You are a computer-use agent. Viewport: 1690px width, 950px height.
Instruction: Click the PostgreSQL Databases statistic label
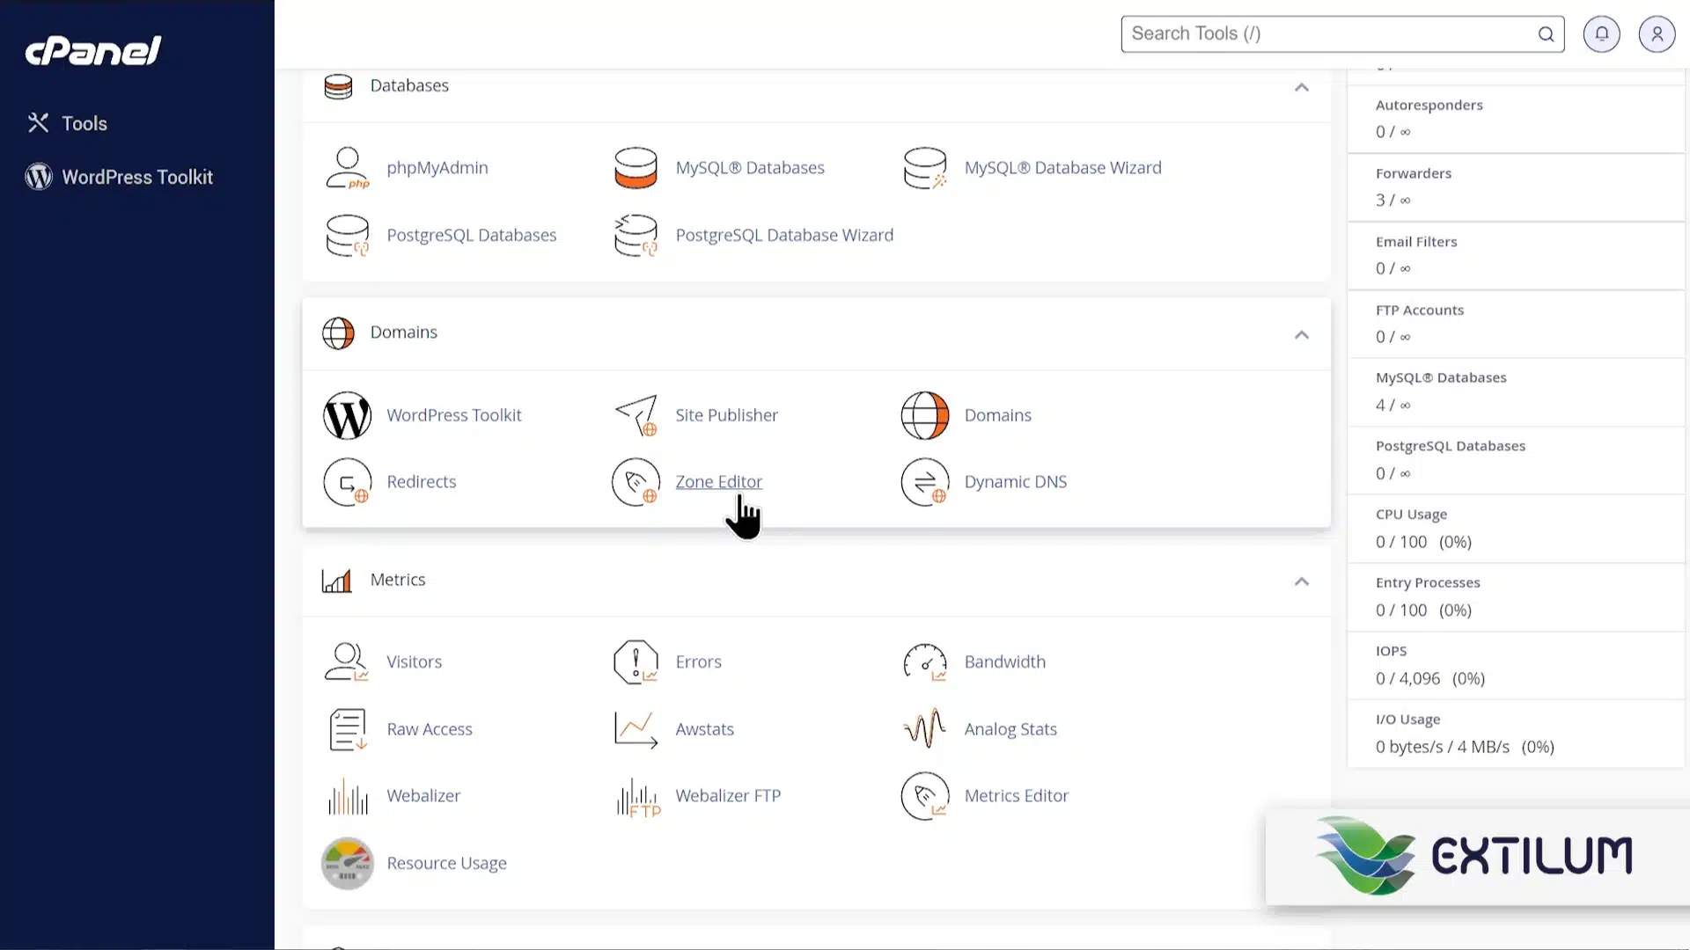[1451, 447]
